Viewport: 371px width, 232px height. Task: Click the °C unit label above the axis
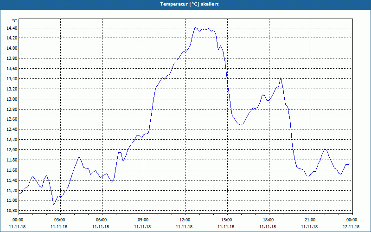(x=14, y=21)
